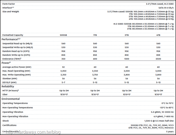Image resolution: width=176 pixels, height=135 pixels.
Task: Select the Max. Write value 3,350
Action: [63, 75]
